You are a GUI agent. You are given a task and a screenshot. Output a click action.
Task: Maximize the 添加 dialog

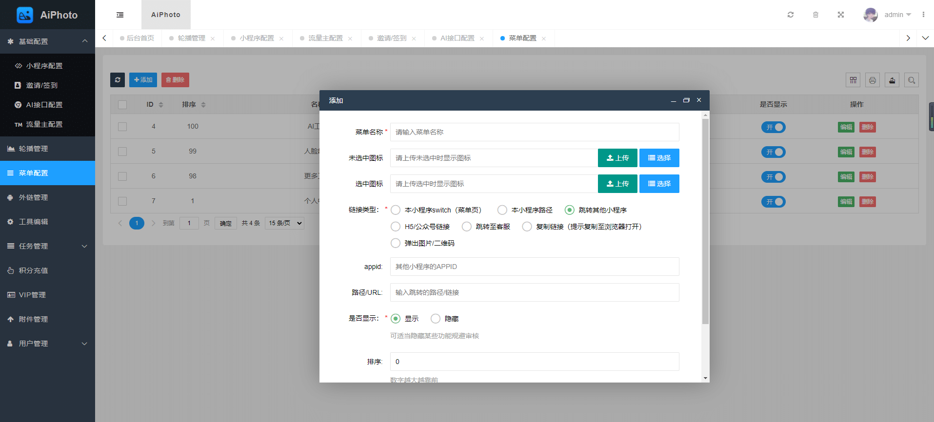(686, 100)
